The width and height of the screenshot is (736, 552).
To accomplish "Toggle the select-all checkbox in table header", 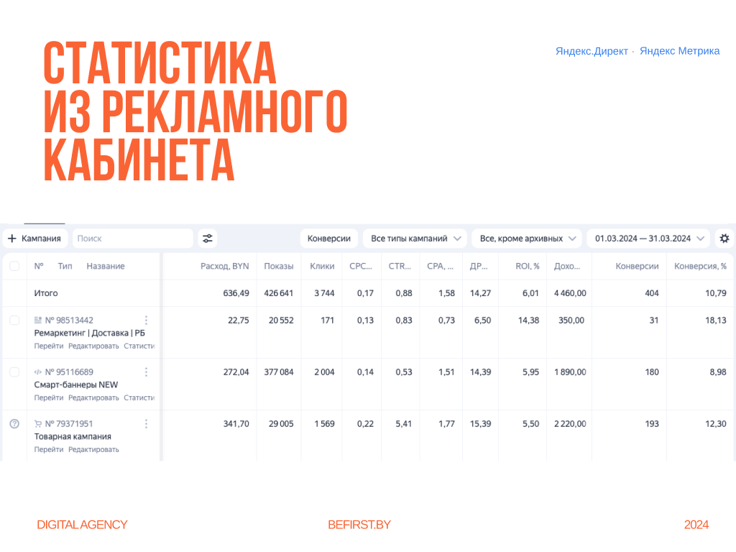I will point(14,266).
